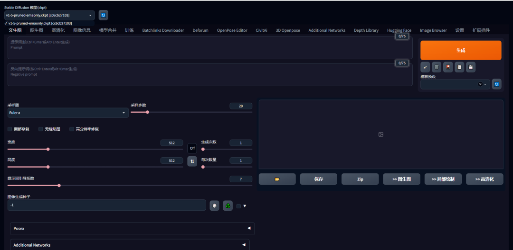Click the paintbrush icon below the generate button

coord(425,67)
